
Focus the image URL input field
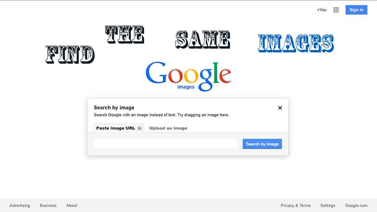pos(165,144)
